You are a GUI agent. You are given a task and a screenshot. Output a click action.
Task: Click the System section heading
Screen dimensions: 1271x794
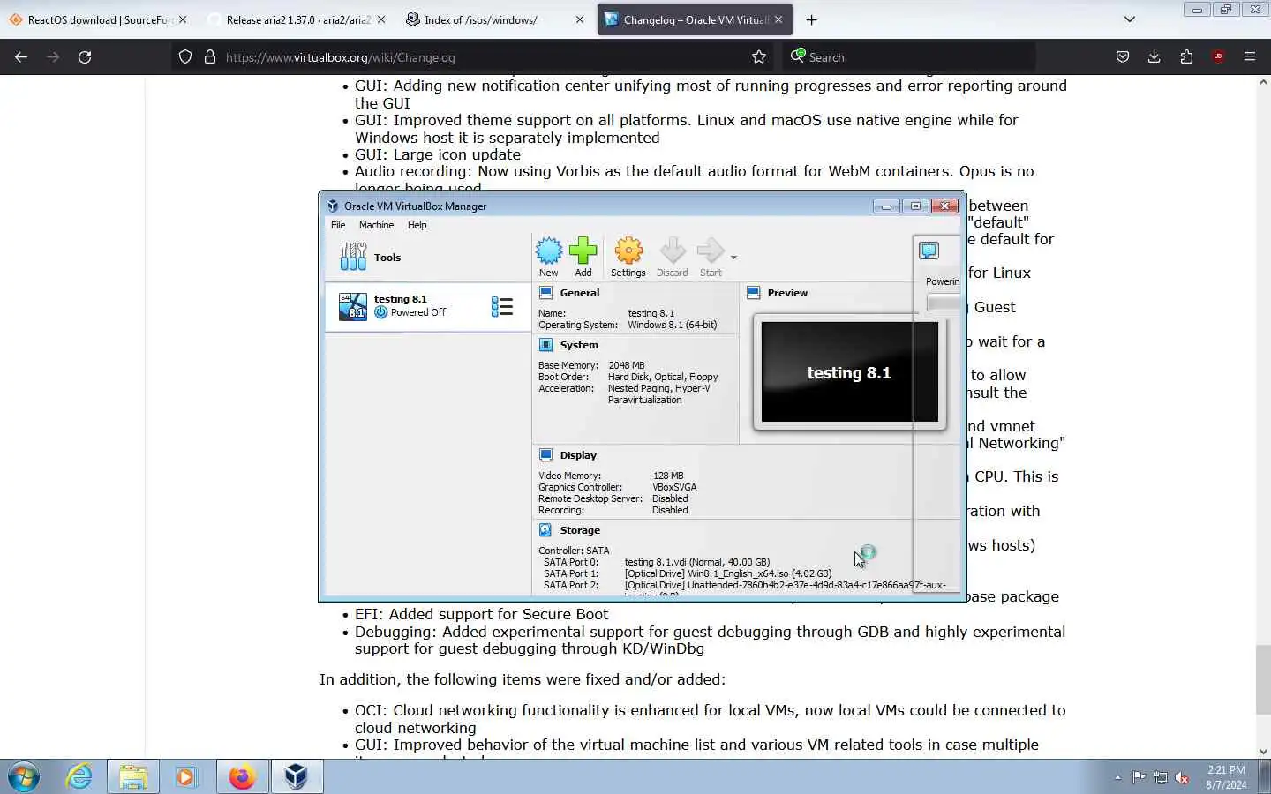point(579,345)
